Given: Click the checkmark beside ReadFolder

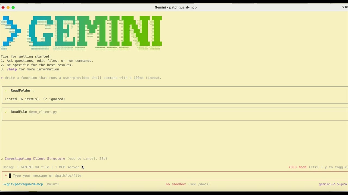Looking at the screenshot, I should pyautogui.click(x=6, y=90).
